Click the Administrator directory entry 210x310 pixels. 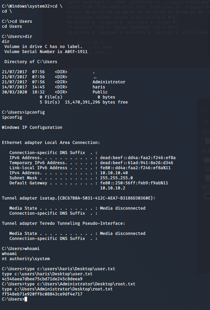[x=109, y=82]
